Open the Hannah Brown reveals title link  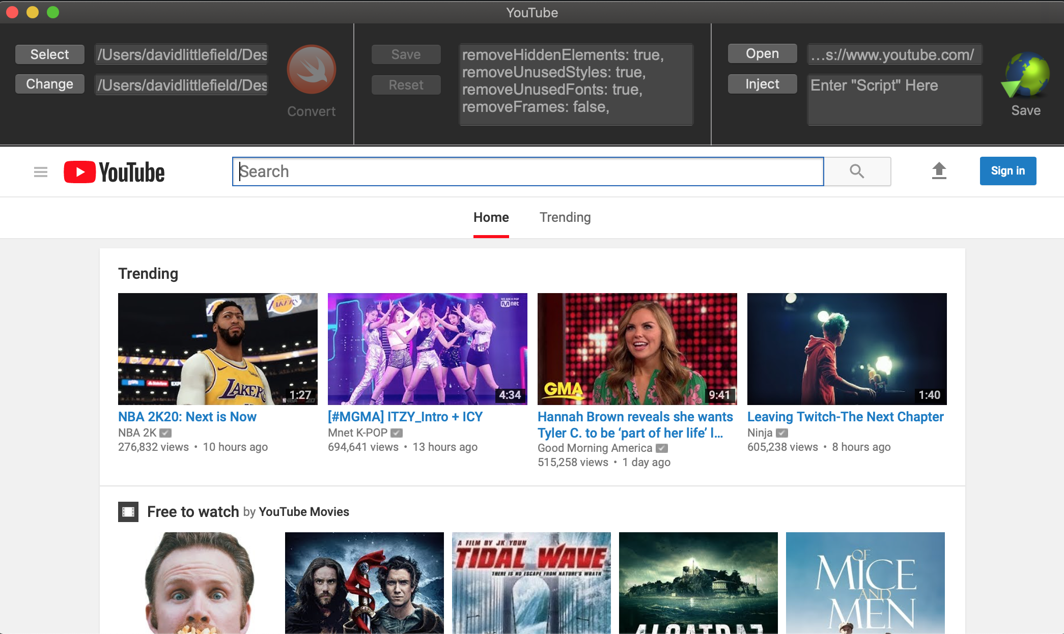[635, 425]
